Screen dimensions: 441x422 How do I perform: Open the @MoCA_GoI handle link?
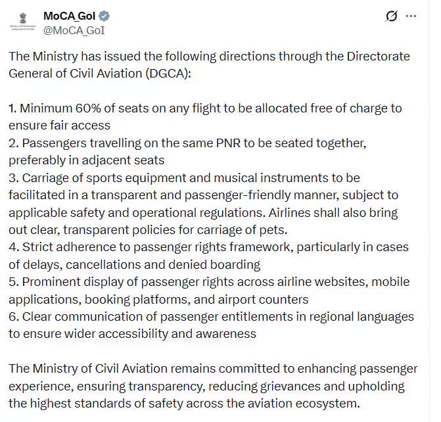tap(74, 30)
